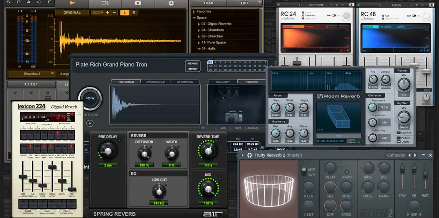Viewport: 439px width, 218px height.
Task: Switch to the SPECTROGRAM tab
Action: [x=155, y=82]
